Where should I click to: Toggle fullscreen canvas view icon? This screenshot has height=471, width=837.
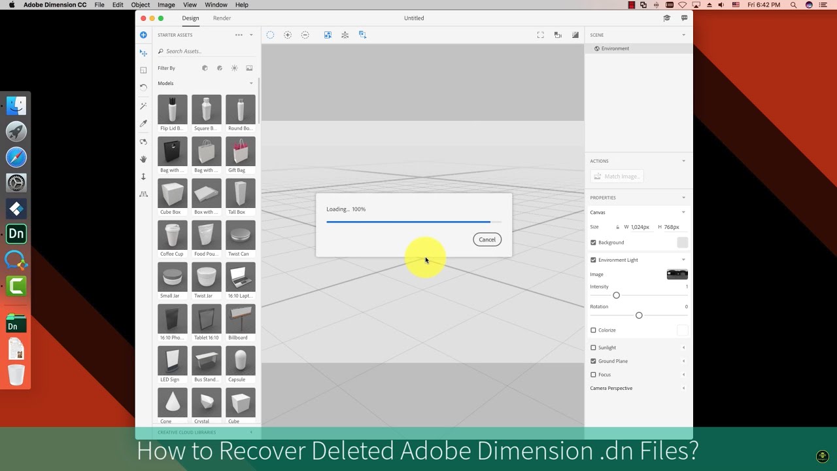point(540,35)
